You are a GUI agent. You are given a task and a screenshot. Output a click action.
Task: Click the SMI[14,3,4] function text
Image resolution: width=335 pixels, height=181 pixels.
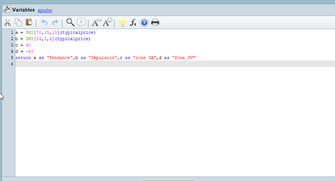pos(40,39)
